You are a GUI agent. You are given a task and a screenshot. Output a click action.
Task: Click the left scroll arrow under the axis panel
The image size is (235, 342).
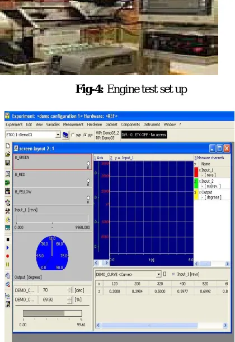(x=96, y=262)
